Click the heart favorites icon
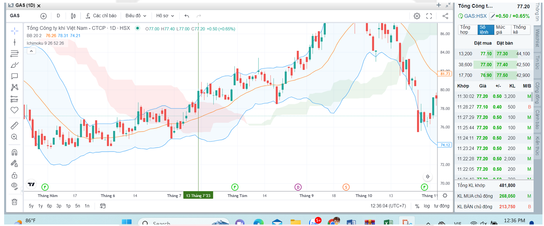 [x=14, y=110]
